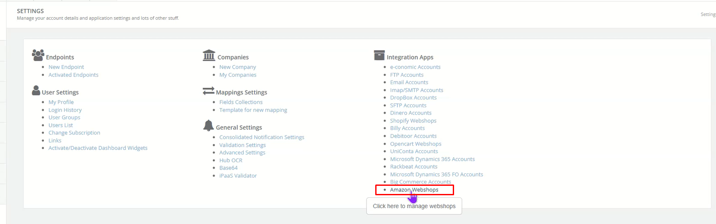Open Hub OCR settings
This screenshot has width=716, height=224.
pos(230,160)
